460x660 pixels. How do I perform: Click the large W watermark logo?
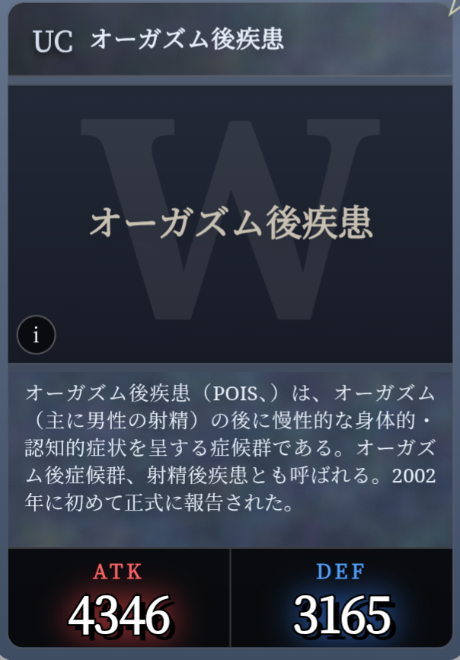click(x=231, y=219)
